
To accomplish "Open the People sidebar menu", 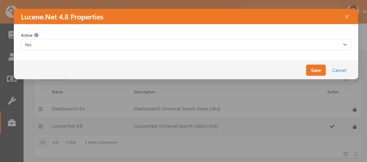I will coord(12,57).
